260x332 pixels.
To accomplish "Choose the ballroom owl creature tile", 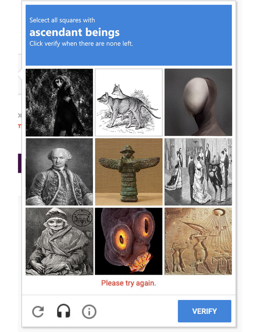I will pos(198,172).
